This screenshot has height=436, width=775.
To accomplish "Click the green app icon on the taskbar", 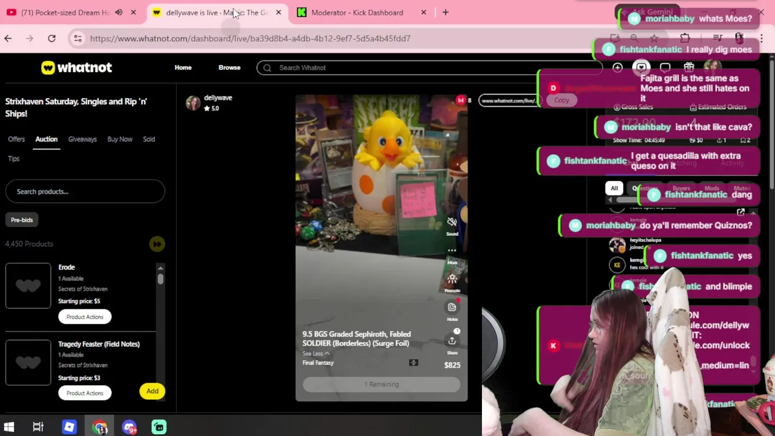I will click(159, 427).
